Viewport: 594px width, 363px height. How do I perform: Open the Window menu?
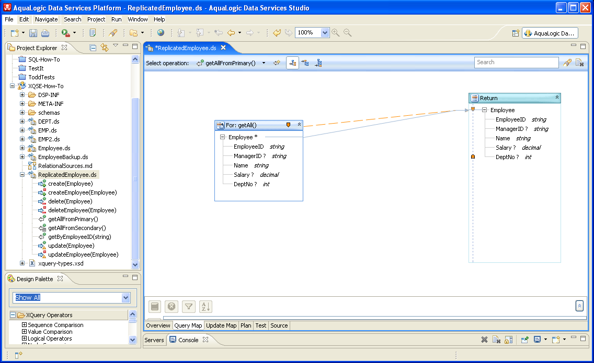tap(138, 19)
